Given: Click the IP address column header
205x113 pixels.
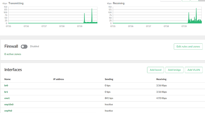Looking at the screenshot, I should coord(59,79).
